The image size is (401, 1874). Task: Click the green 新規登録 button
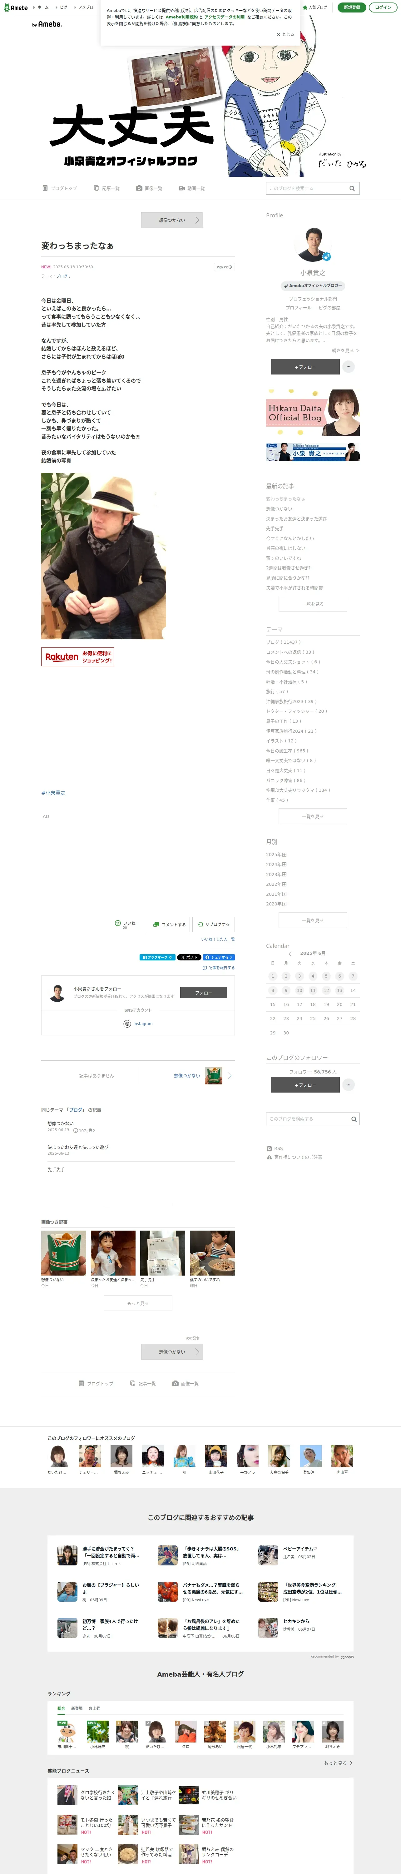pos(352,7)
